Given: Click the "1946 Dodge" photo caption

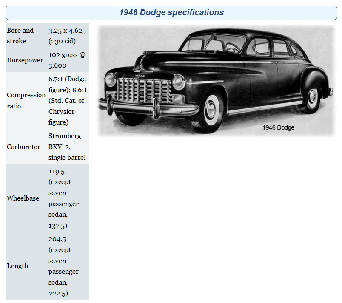Looking at the screenshot, I should click(278, 127).
